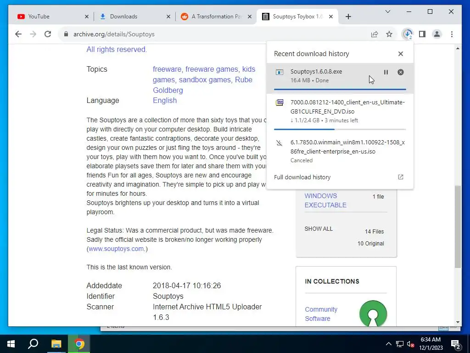The height and width of the screenshot is (353, 470).
Task: Reload the archive.org page
Action: pyautogui.click(x=48, y=34)
